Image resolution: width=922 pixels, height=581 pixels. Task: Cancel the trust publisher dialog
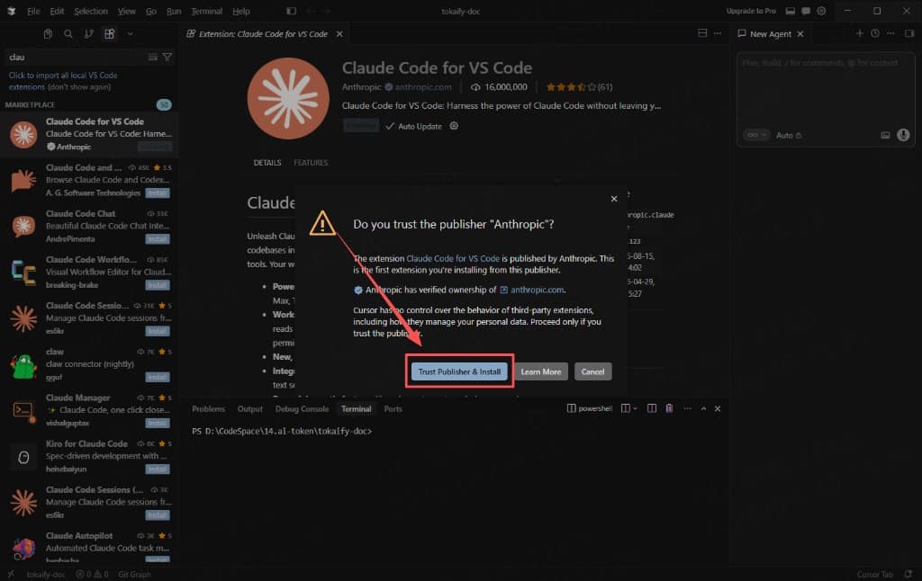[x=592, y=371]
